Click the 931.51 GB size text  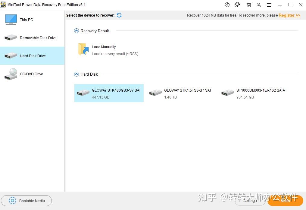pos(245,97)
